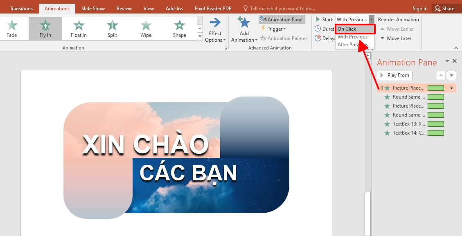Apply the Shape animation effect
The image size is (462, 236).
[x=179, y=28]
